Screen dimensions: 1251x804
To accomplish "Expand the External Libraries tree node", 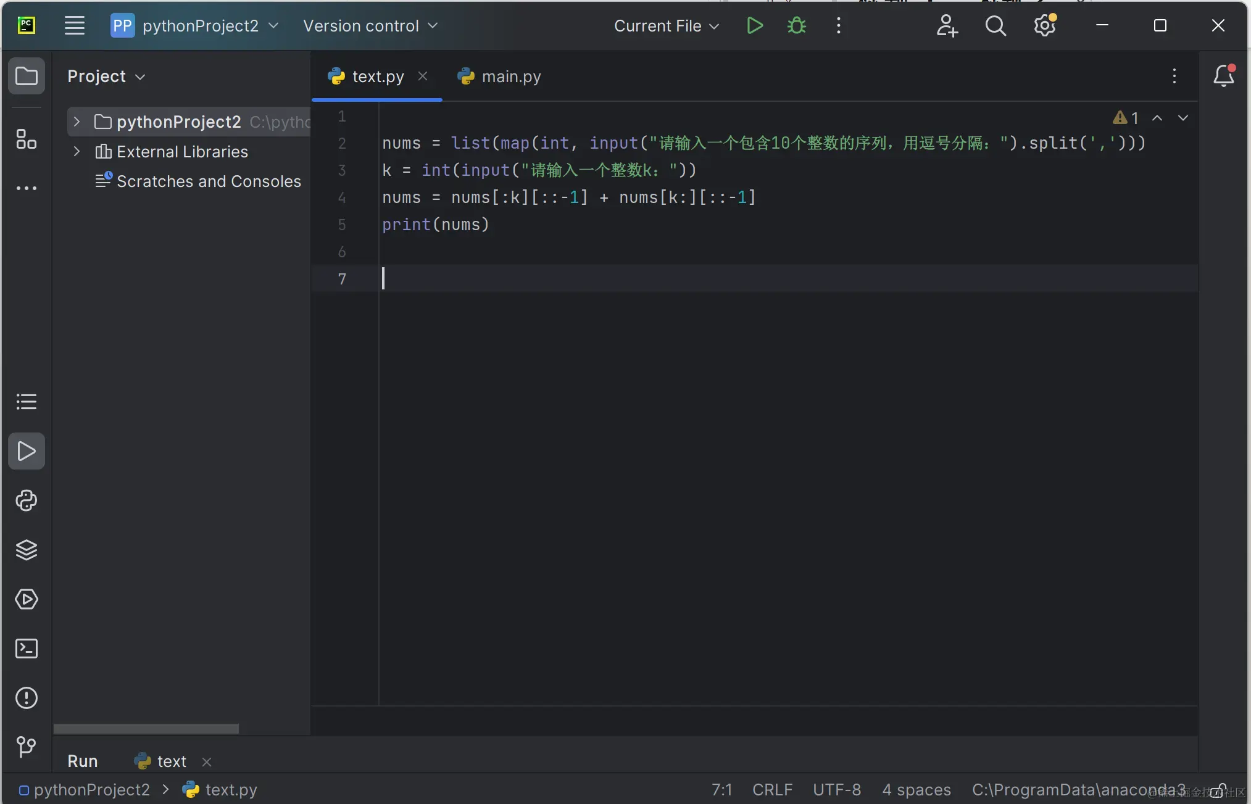I will coord(77,151).
